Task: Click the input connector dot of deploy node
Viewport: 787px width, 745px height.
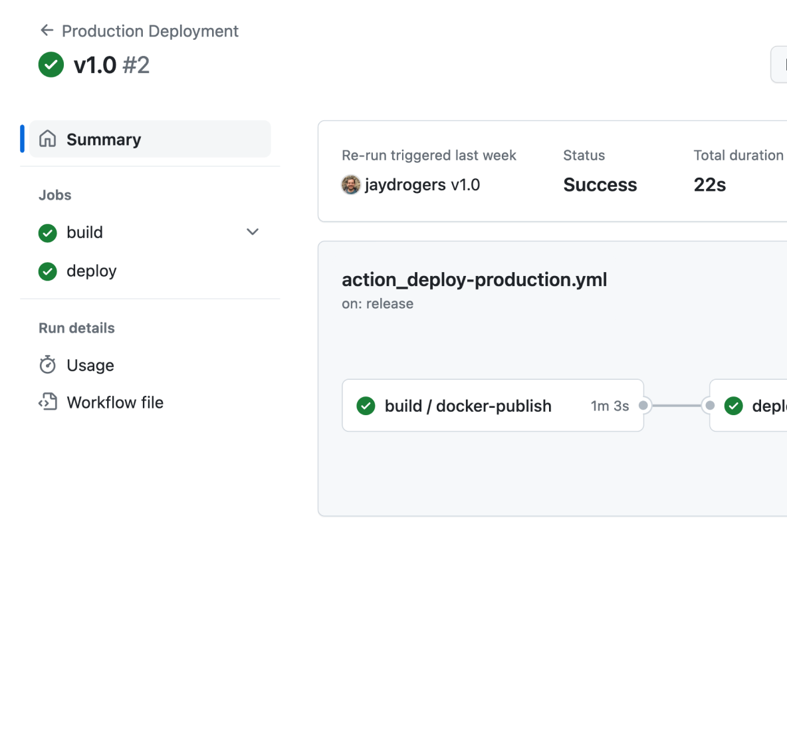Action: tap(710, 405)
